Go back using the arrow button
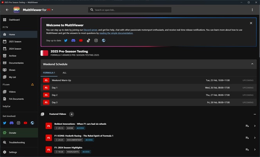260x157 pixels. [7, 10]
